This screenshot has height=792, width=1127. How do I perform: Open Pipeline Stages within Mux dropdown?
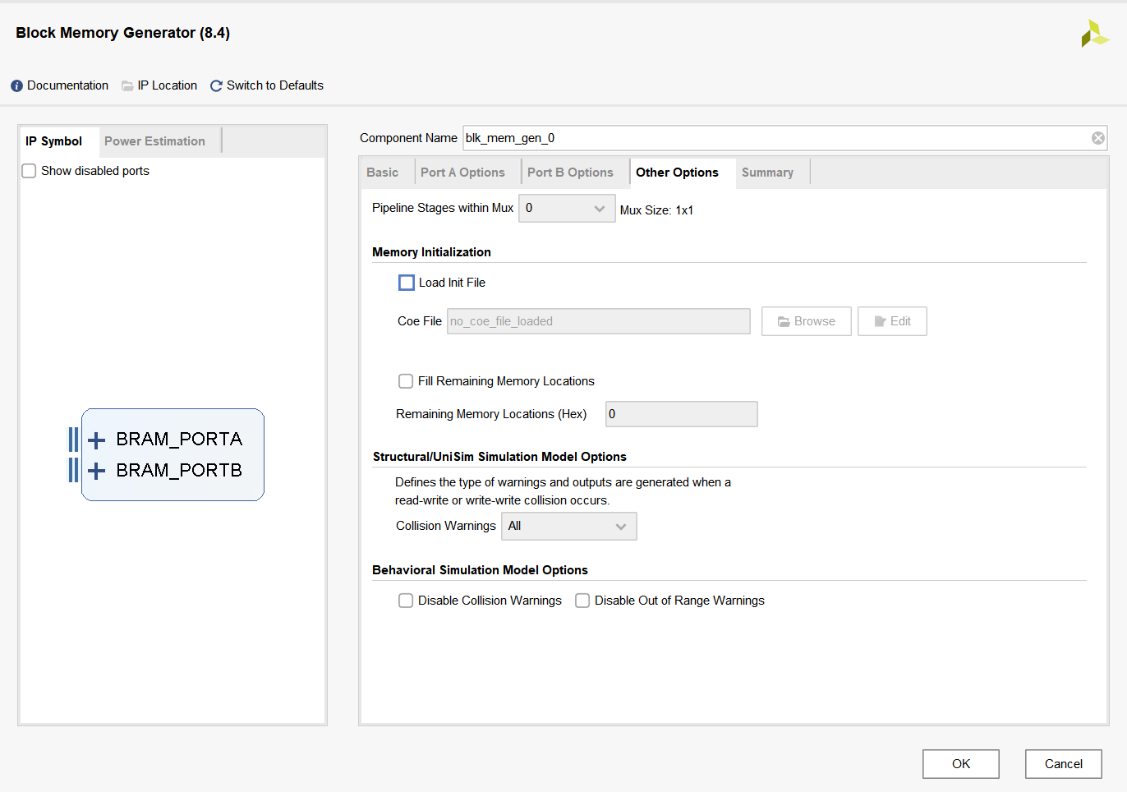pos(567,209)
